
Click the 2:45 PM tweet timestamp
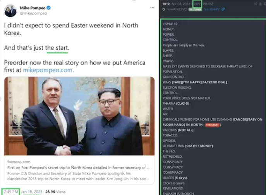(11, 192)
